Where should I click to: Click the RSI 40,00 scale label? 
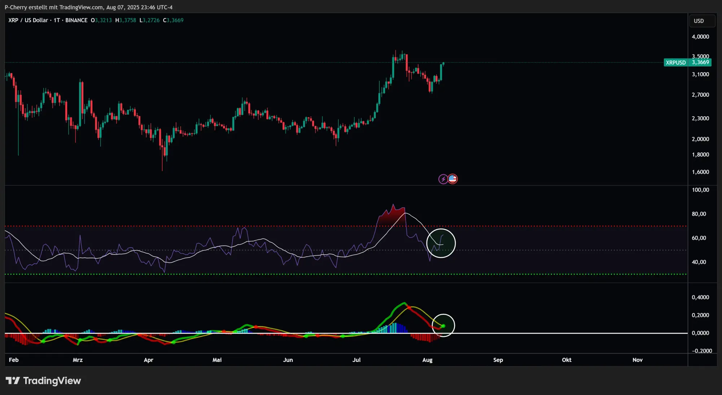(x=699, y=262)
